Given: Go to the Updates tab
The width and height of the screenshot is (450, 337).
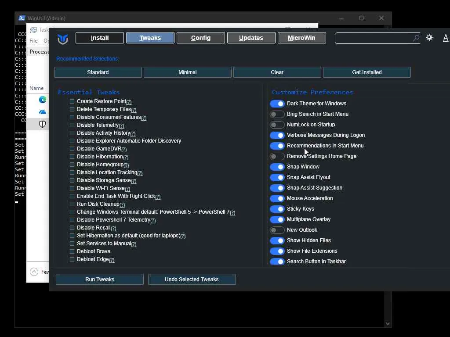Looking at the screenshot, I should click(x=251, y=38).
